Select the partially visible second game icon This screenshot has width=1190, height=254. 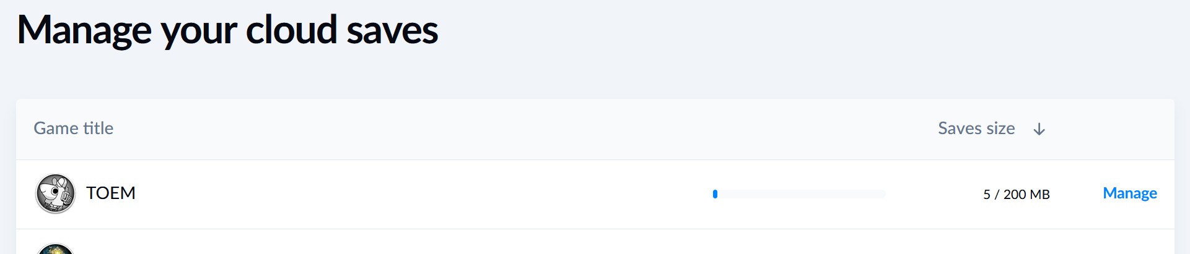coord(55,248)
